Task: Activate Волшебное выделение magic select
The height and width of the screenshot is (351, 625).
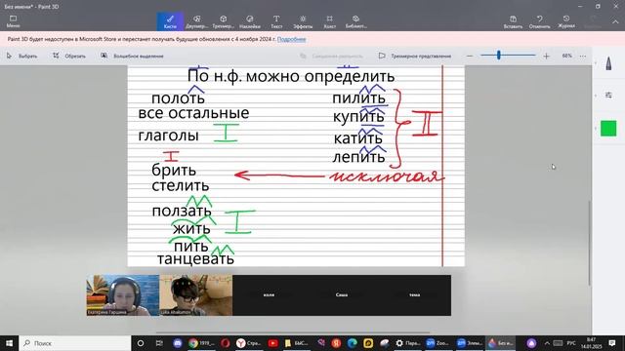Action: click(133, 57)
